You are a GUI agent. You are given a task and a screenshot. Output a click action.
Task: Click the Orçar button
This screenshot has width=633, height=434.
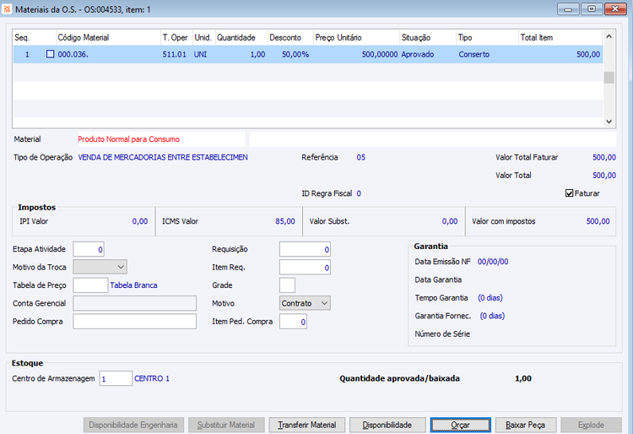pos(460,425)
